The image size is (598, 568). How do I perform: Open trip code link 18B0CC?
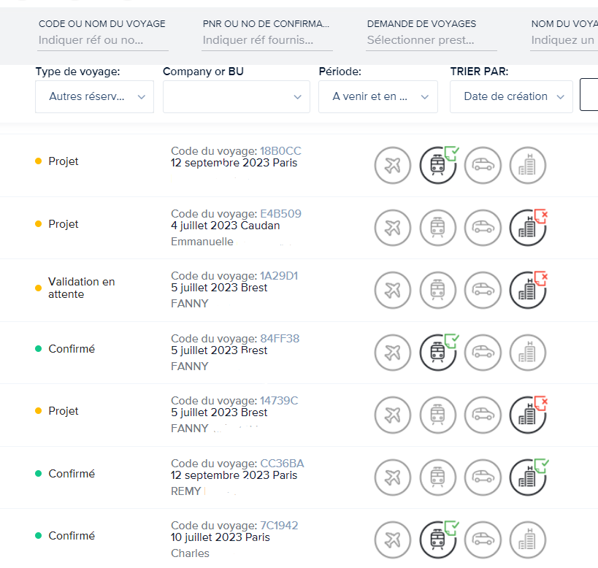[x=280, y=151]
